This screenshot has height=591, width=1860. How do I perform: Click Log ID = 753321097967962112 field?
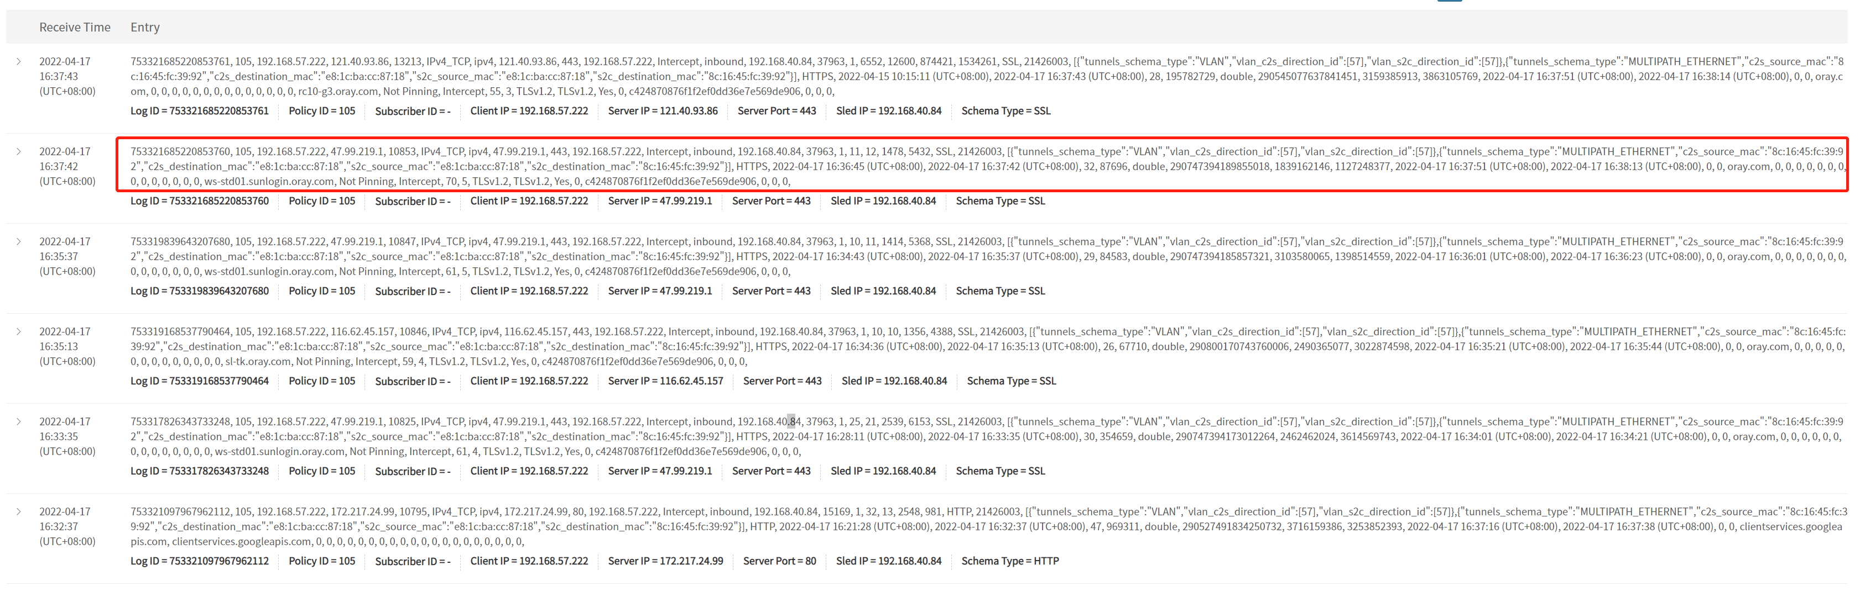pyautogui.click(x=199, y=561)
